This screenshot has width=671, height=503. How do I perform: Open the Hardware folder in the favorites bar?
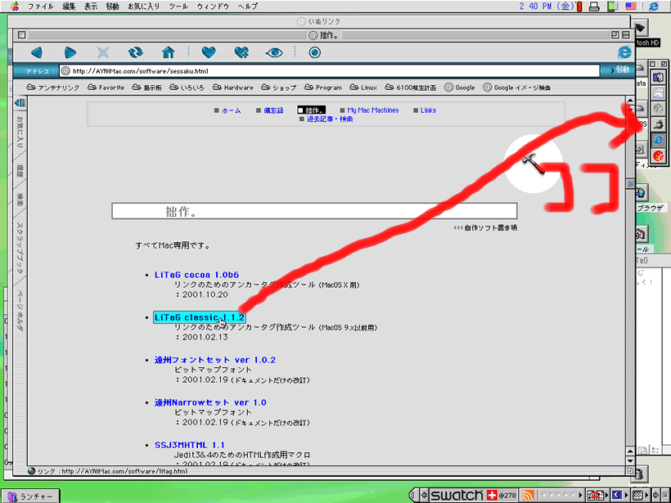coord(232,88)
